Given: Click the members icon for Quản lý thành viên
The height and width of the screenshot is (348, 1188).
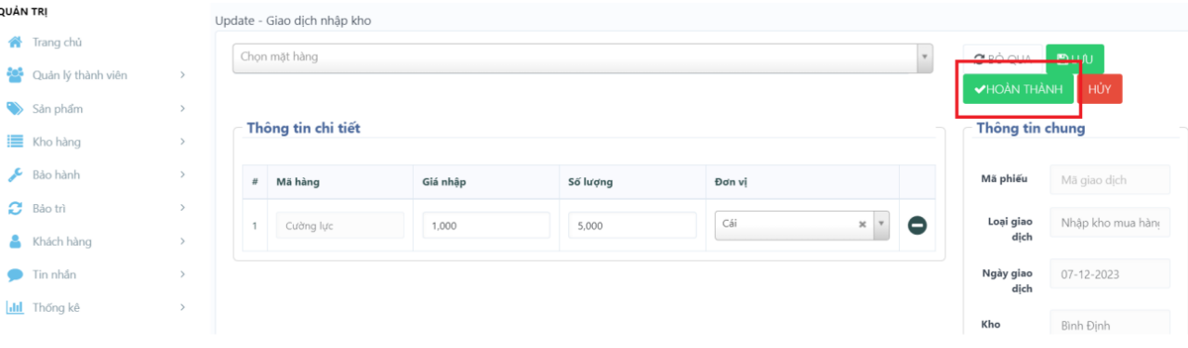Looking at the screenshot, I should pos(15,75).
